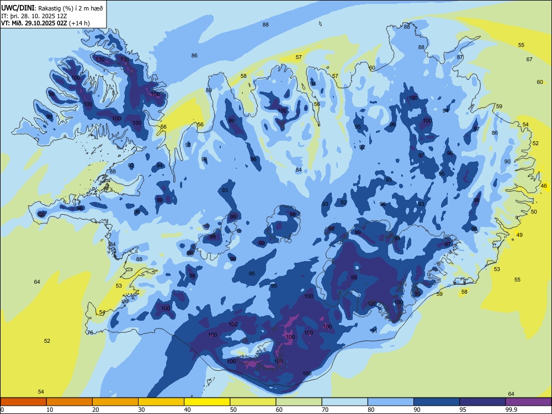Image resolution: width=552 pixels, height=414 pixels.
Task: Click the legend tick label '30'
Action: coord(141,410)
